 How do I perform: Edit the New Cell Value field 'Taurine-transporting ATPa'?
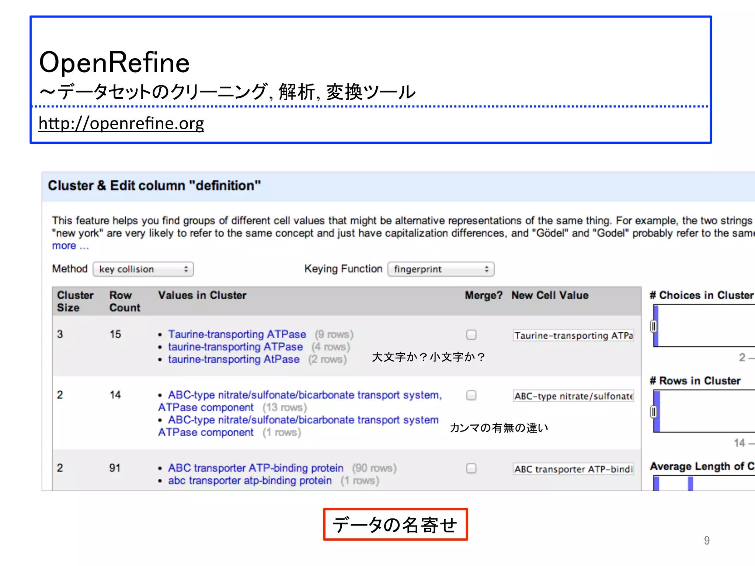[x=573, y=335]
